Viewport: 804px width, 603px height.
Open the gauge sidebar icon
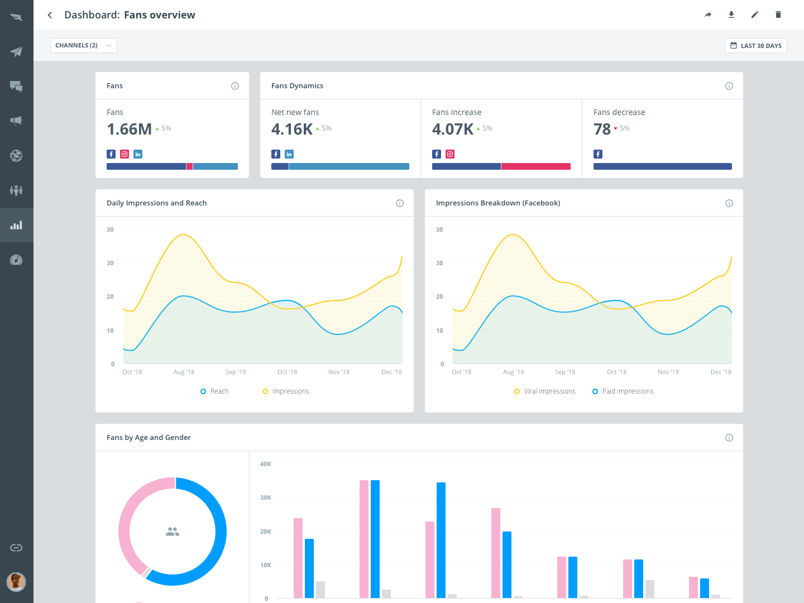(16, 260)
